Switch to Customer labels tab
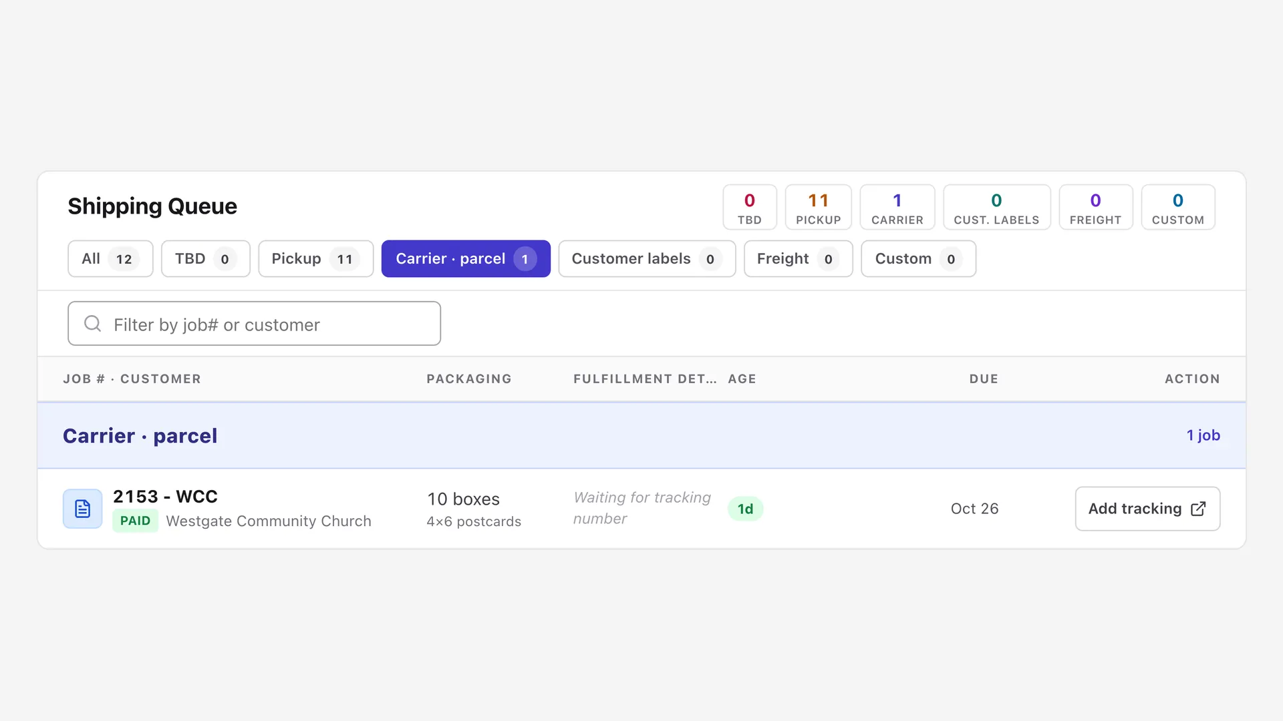Image resolution: width=1283 pixels, height=721 pixels. [647, 258]
